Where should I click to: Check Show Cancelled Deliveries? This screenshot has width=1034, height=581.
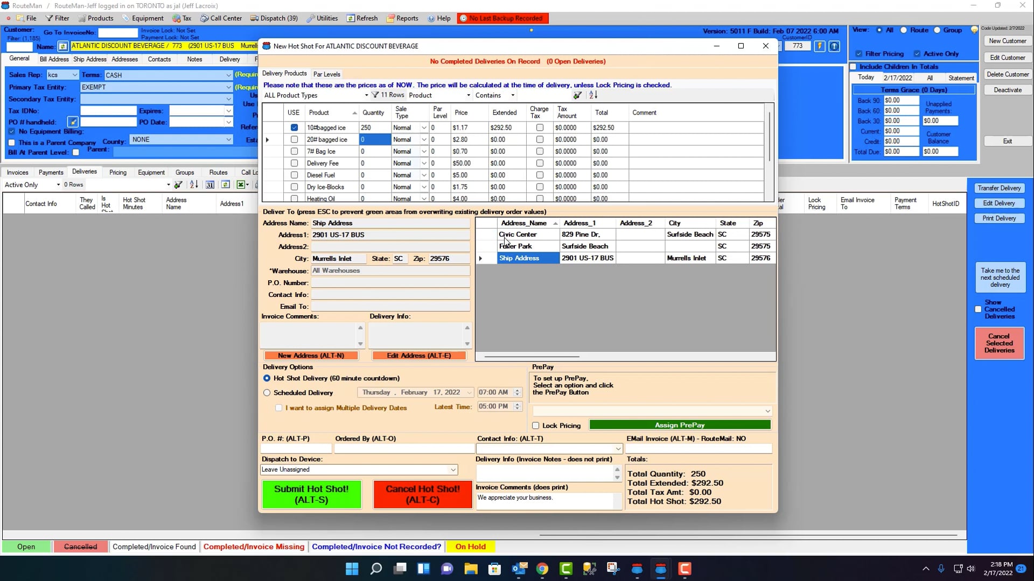[x=978, y=309]
